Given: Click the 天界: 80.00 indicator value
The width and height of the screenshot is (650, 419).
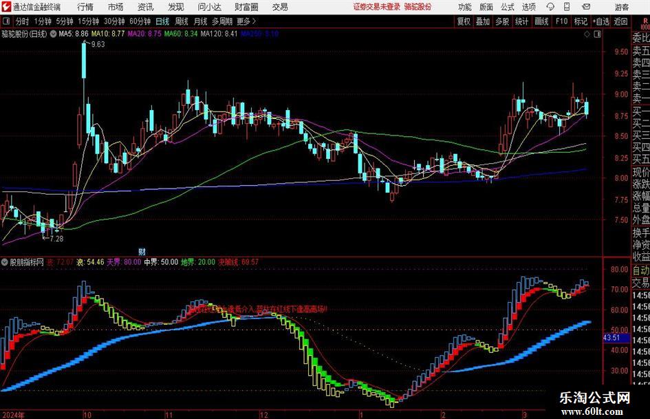Looking at the screenshot, I should (124, 262).
